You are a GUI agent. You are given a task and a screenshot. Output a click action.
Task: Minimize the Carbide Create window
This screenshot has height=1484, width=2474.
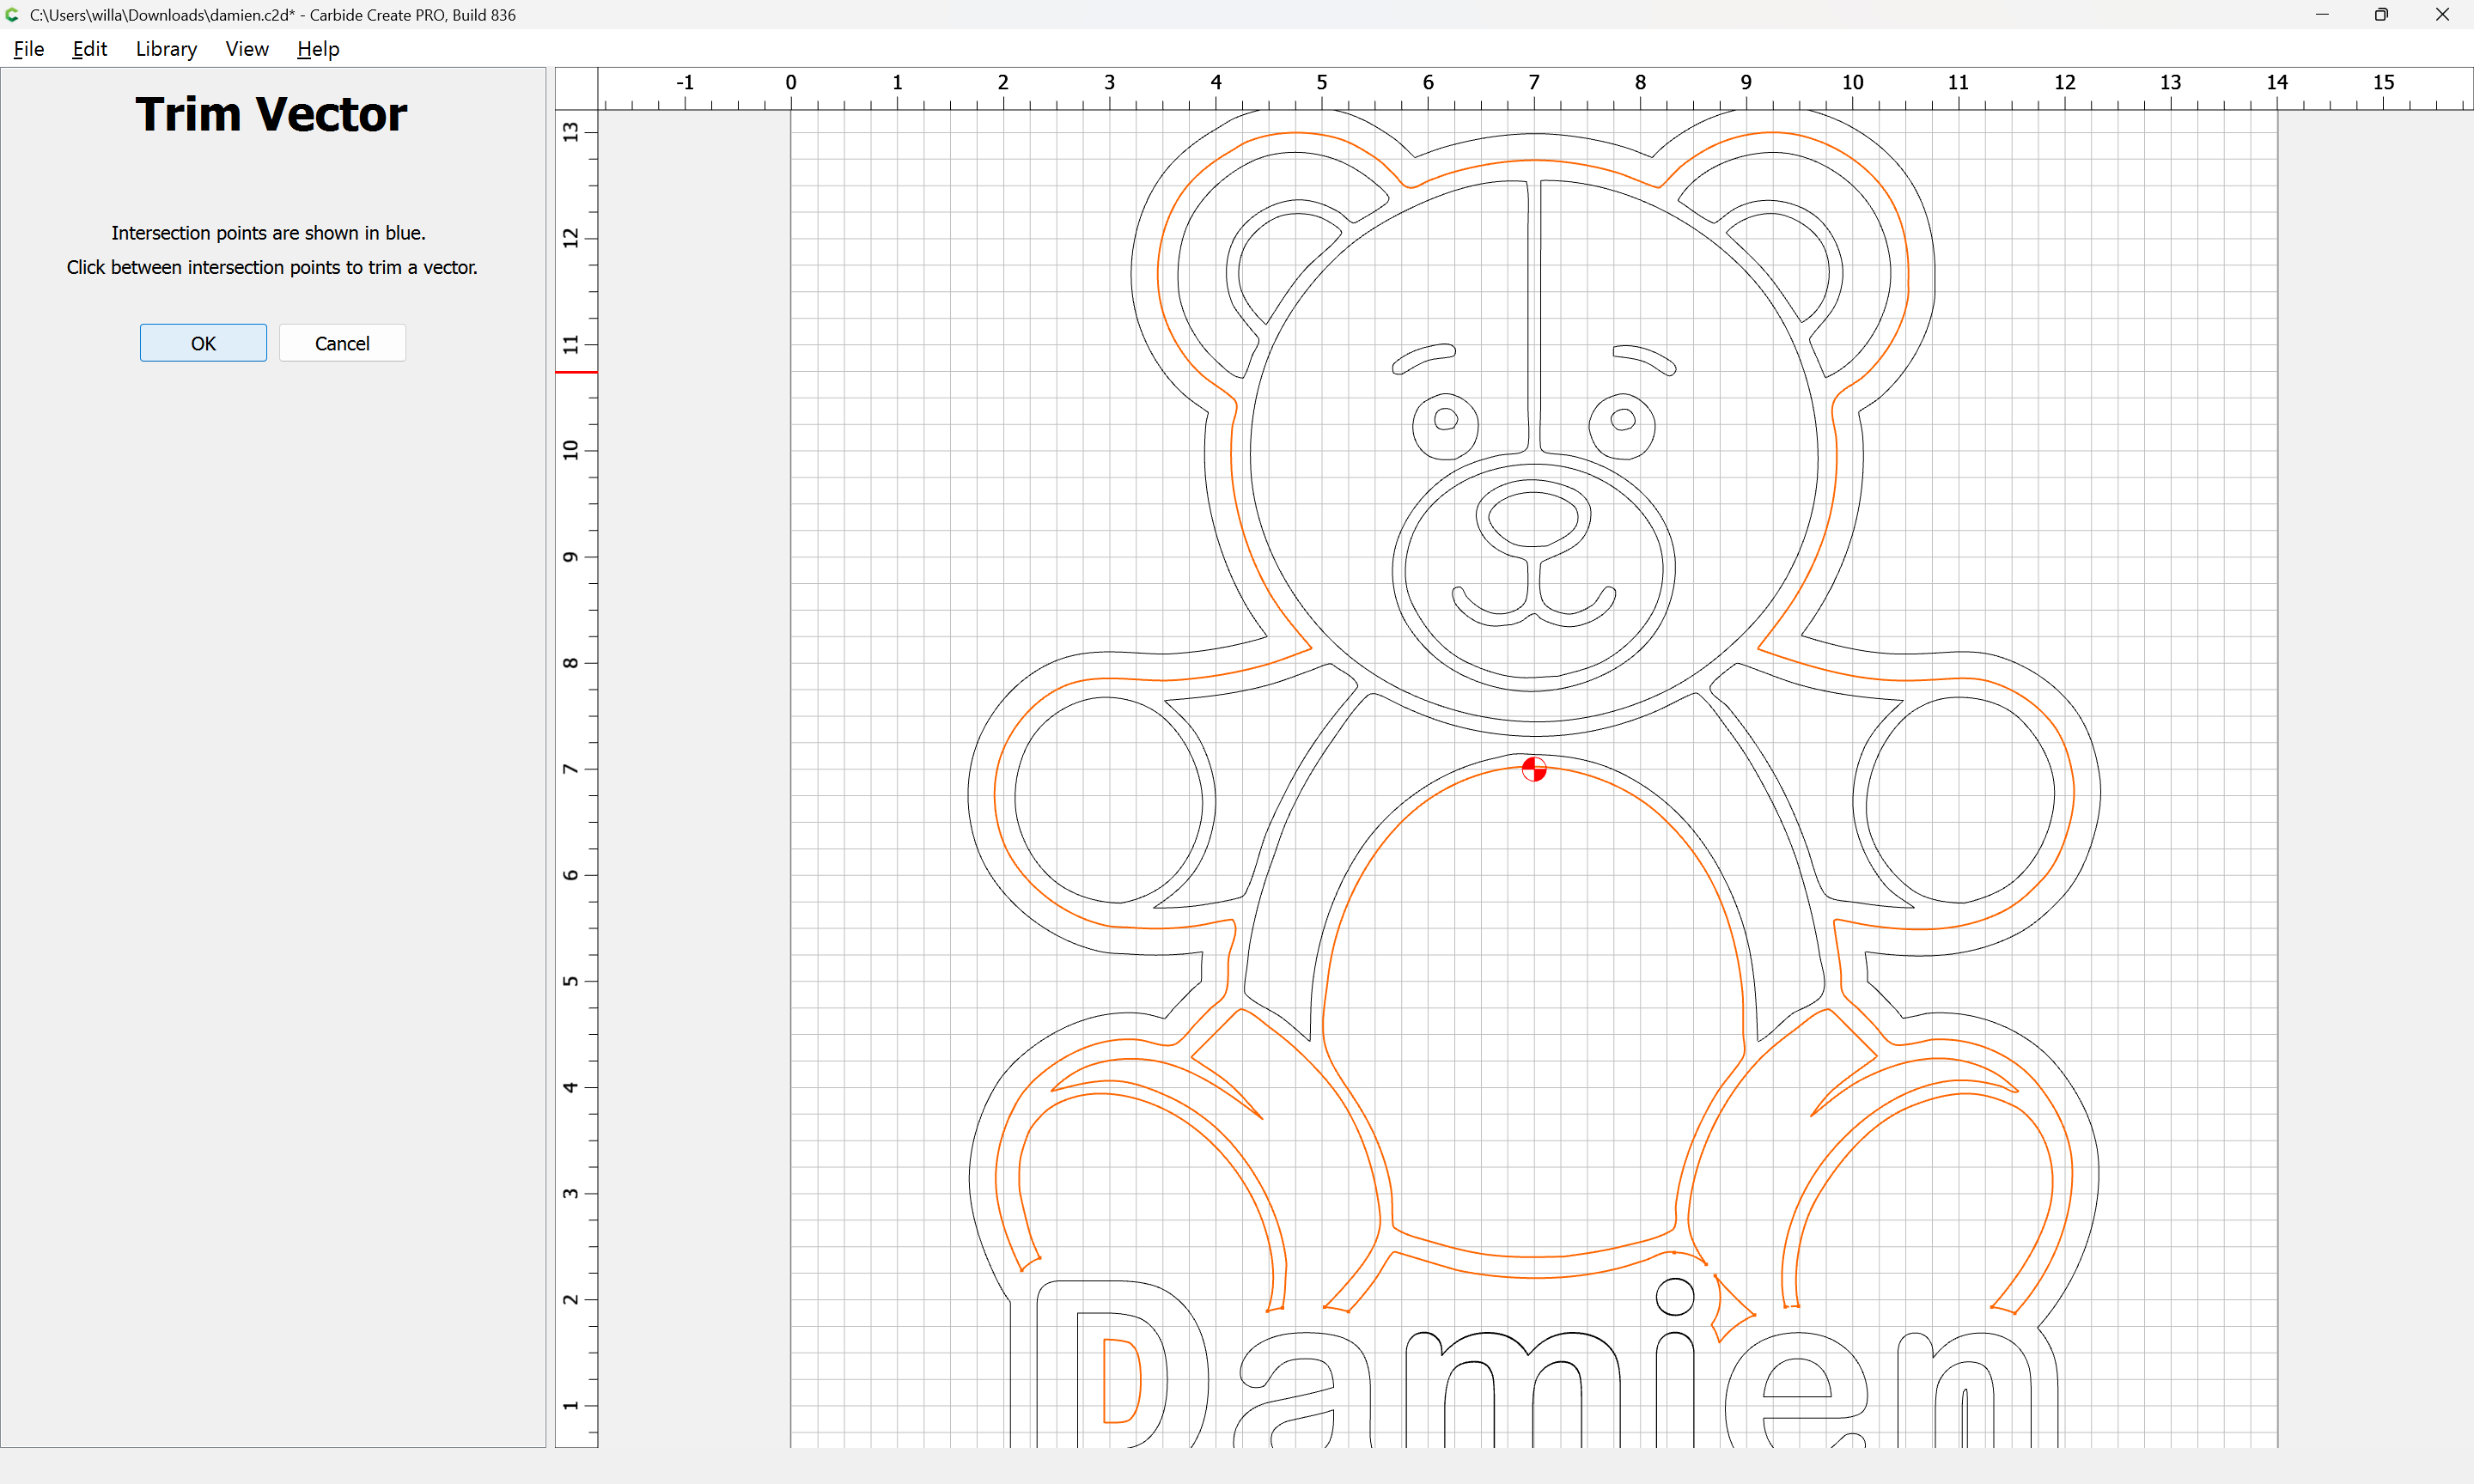pyautogui.click(x=2321, y=15)
